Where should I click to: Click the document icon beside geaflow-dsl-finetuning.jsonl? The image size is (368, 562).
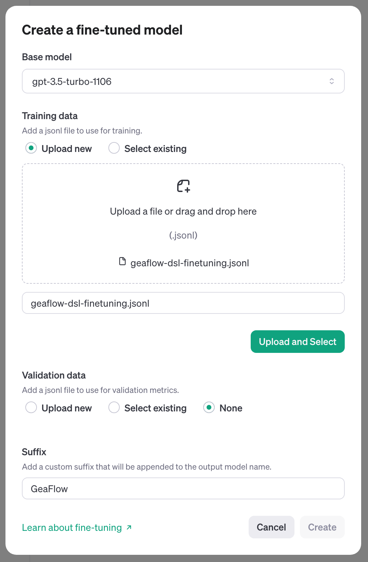(122, 261)
